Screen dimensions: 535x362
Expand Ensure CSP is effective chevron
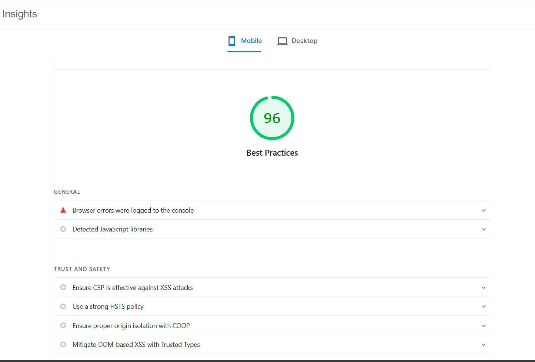pyautogui.click(x=484, y=288)
